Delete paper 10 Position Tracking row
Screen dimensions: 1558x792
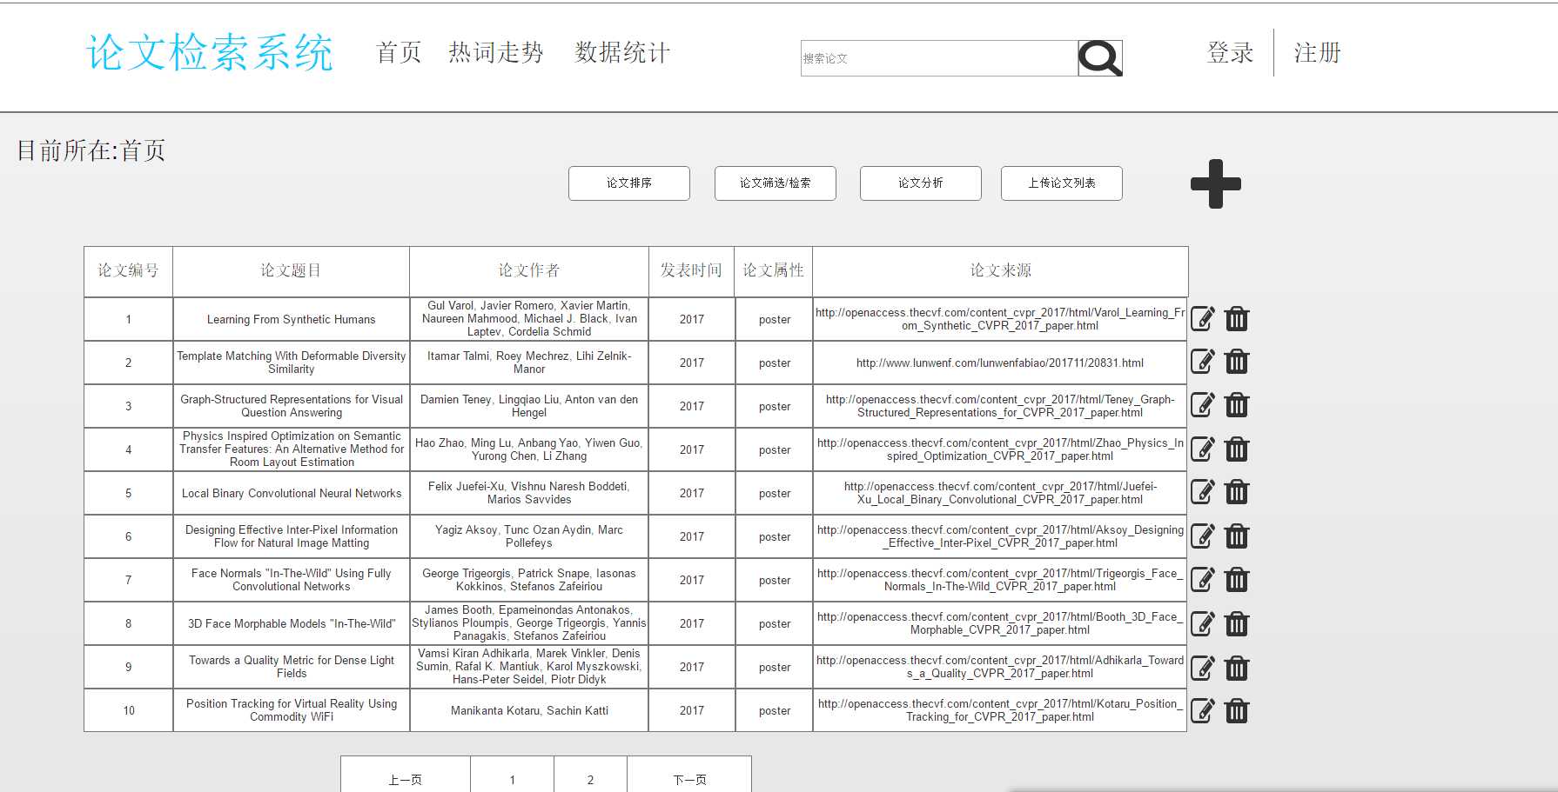[x=1237, y=711]
